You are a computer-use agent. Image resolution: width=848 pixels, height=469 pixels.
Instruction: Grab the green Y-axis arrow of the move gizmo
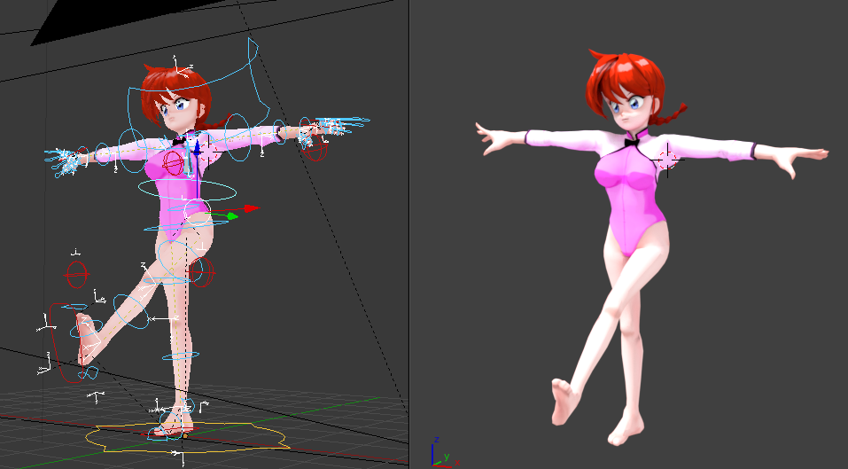(232, 216)
